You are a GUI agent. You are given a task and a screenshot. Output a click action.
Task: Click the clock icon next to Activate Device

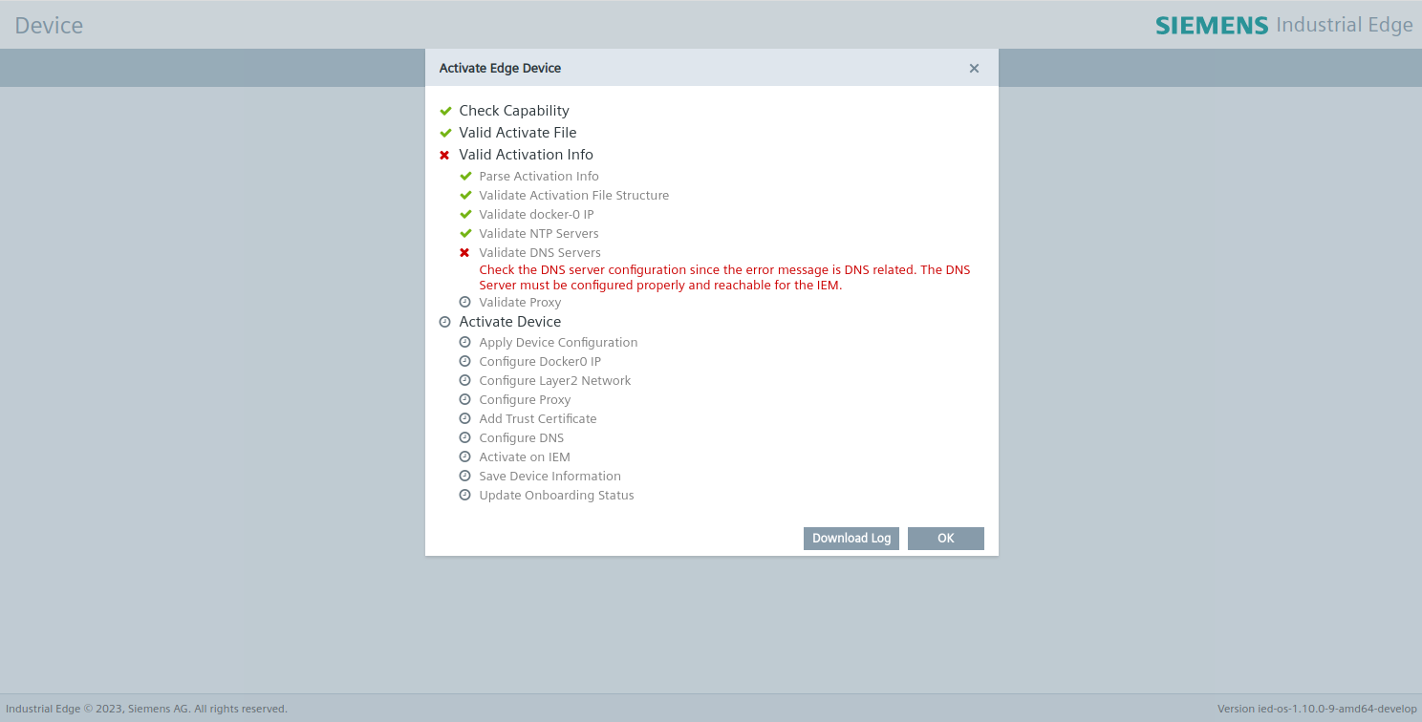click(x=444, y=322)
